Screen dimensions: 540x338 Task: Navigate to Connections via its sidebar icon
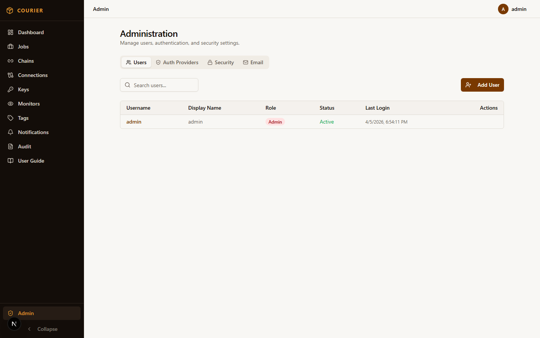pyautogui.click(x=10, y=75)
